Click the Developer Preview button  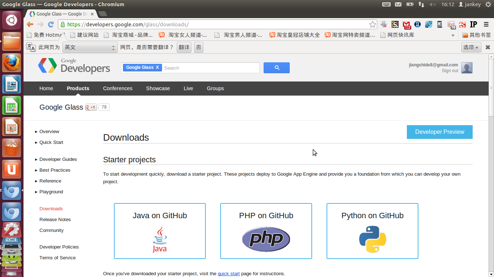pyautogui.click(x=439, y=132)
